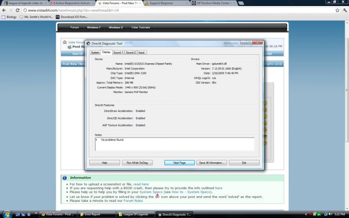Viewport: 349px width, 218px height.
Task: Click the 'Intel(R) GMA 3100' chip type value
Action: click(135, 73)
